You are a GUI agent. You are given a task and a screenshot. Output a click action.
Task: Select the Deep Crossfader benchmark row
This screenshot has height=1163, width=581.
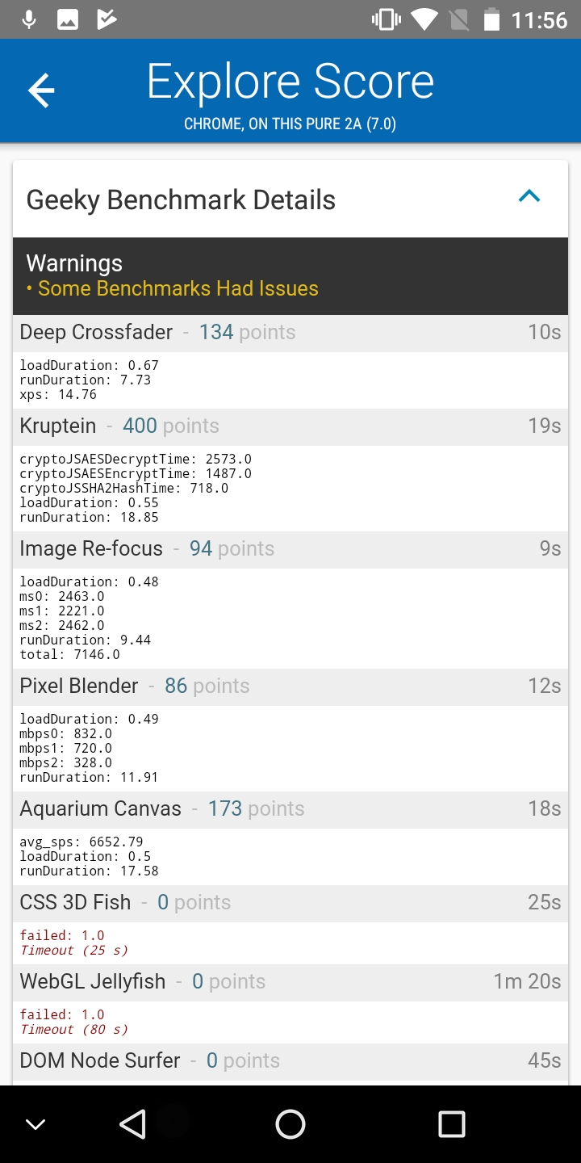click(x=290, y=332)
